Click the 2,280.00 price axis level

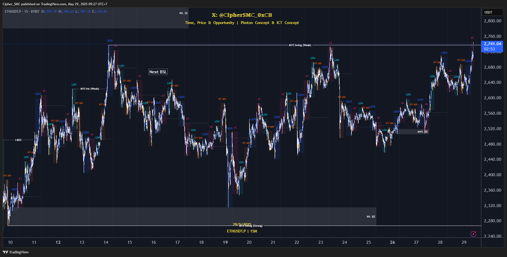click(492, 221)
